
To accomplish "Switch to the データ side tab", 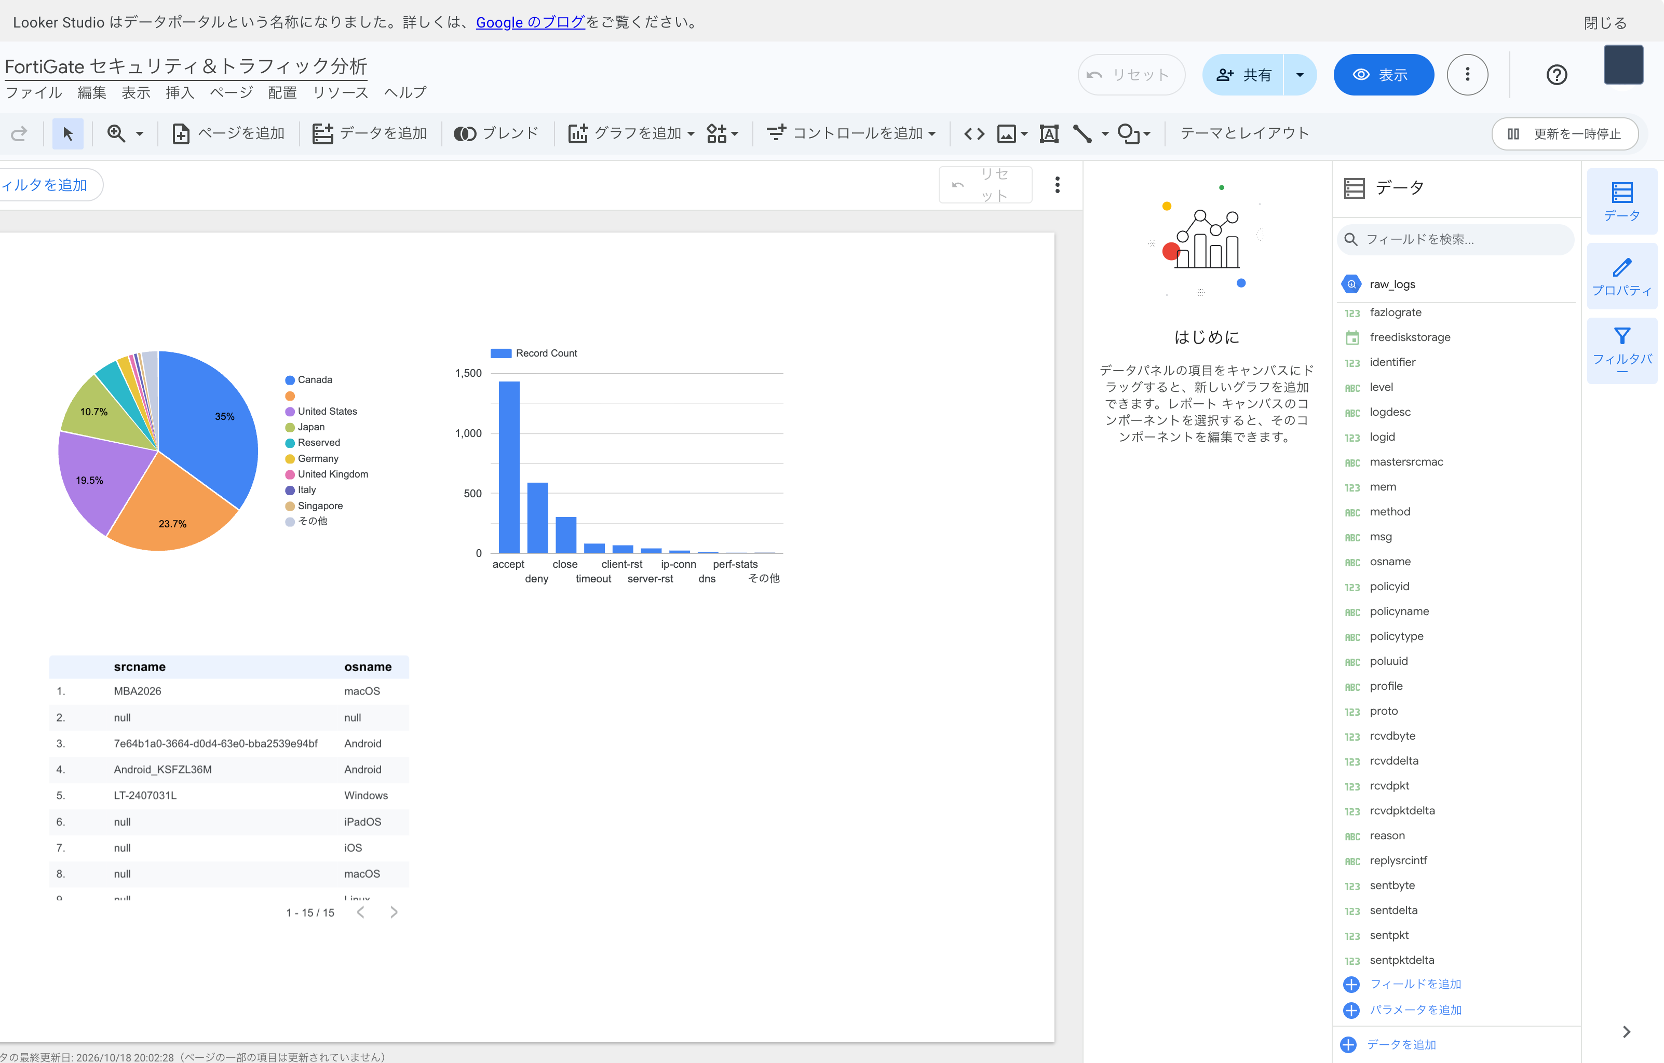I will click(1622, 202).
